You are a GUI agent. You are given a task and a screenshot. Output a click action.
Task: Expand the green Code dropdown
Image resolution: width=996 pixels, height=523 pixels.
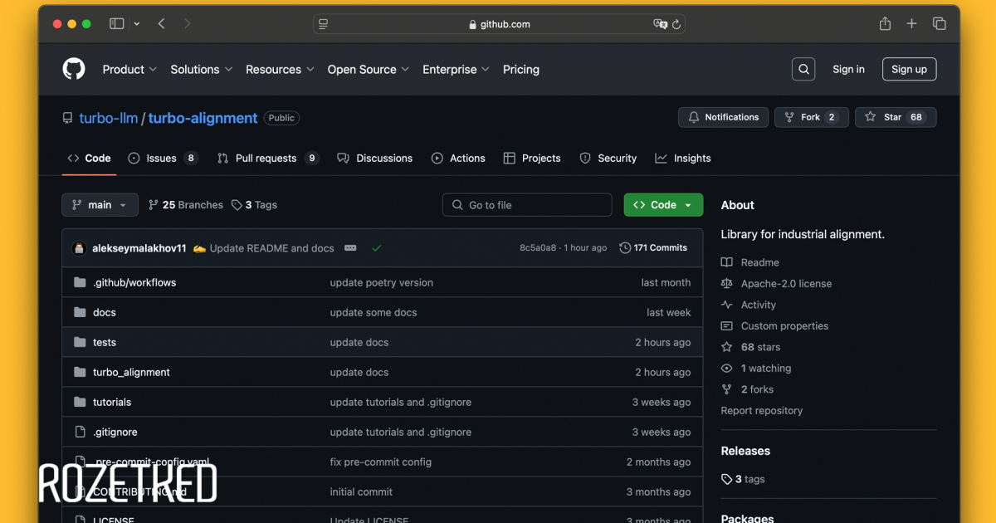[x=662, y=205]
